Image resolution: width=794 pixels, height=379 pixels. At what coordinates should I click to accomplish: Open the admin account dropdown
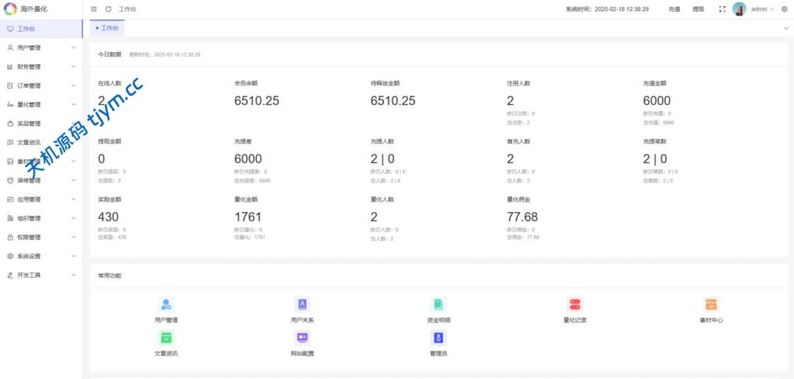point(760,9)
